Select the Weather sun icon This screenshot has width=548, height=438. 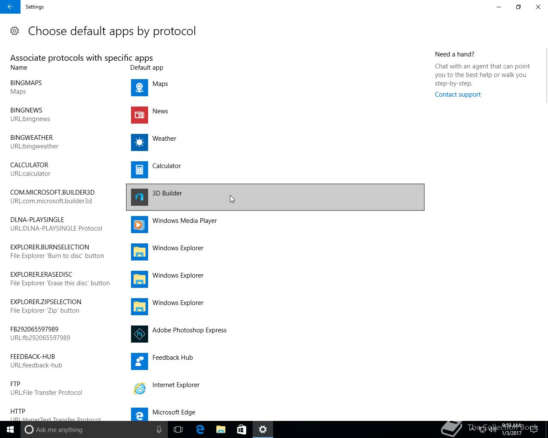pyautogui.click(x=139, y=142)
